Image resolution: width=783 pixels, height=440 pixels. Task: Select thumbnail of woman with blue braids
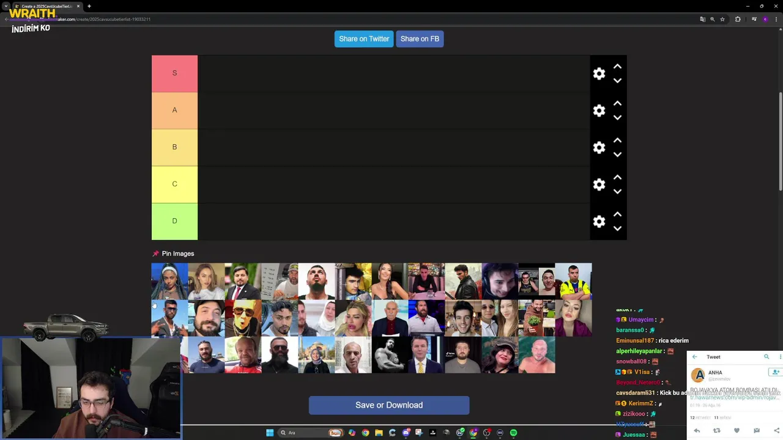pyautogui.click(x=169, y=281)
